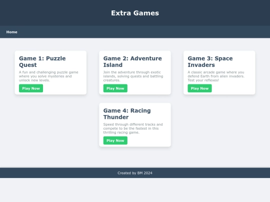Select the Space Invaders description text
This screenshot has height=202, width=270.
point(216,76)
